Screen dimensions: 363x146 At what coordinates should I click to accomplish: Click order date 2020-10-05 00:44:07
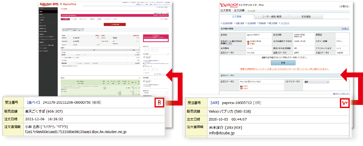[x=228, y=120]
